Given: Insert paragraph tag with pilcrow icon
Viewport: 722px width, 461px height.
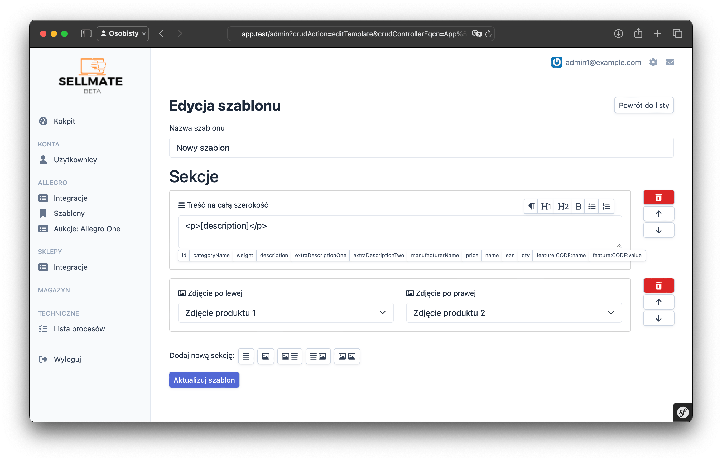Looking at the screenshot, I should (x=531, y=206).
